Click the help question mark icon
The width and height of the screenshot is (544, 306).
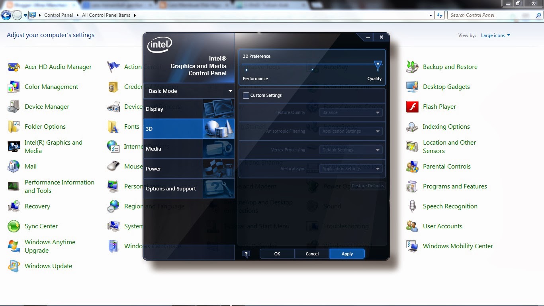pyautogui.click(x=246, y=253)
